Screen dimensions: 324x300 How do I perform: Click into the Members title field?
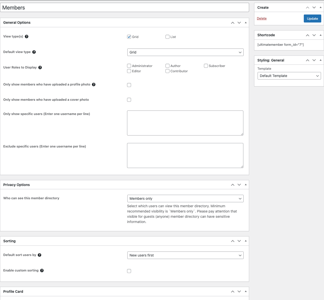click(x=125, y=7)
